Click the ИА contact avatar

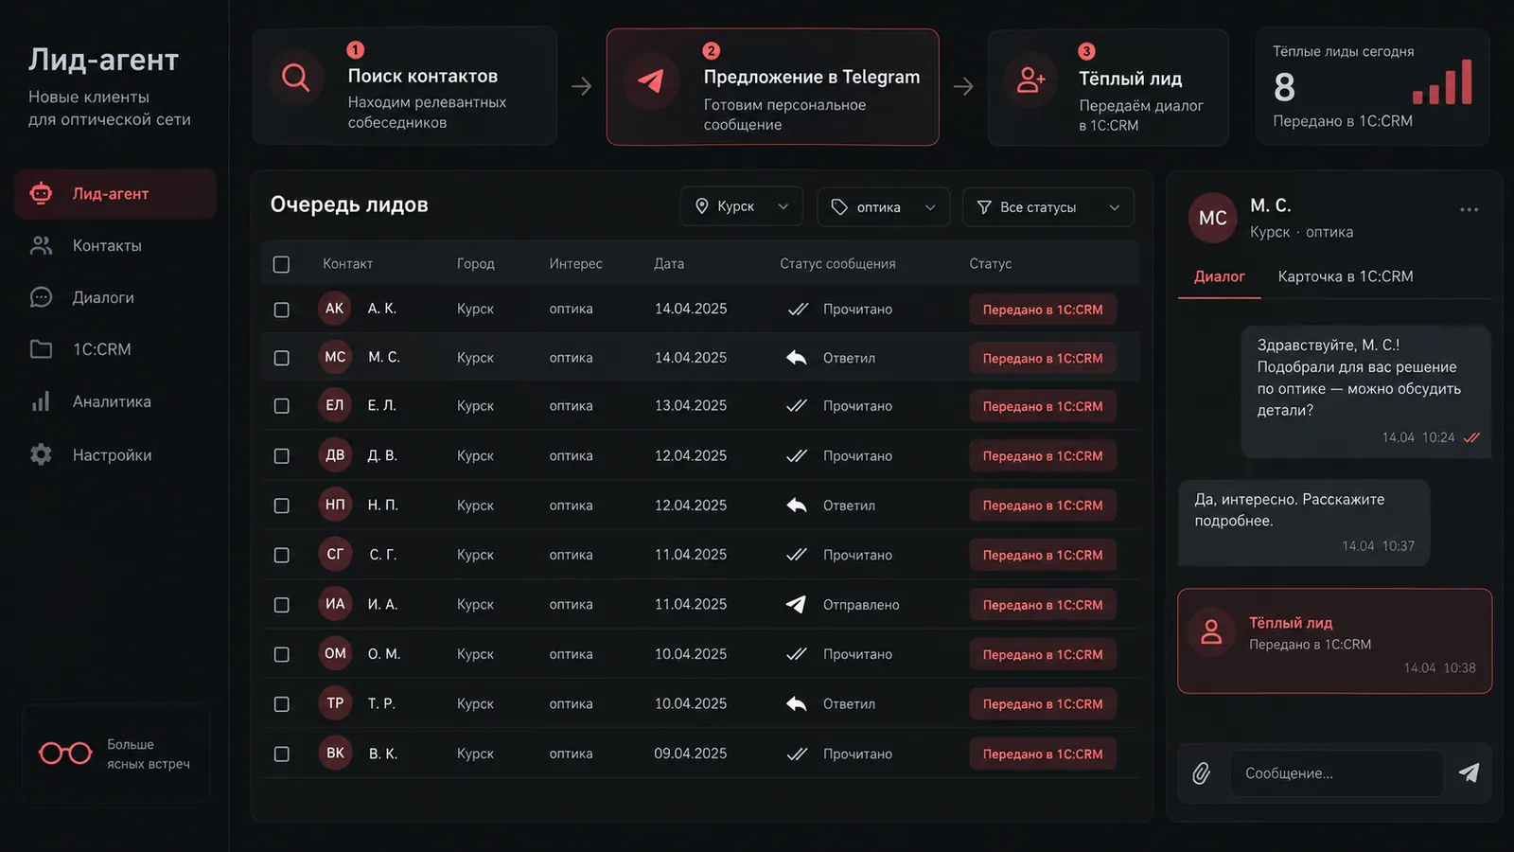[x=335, y=604]
